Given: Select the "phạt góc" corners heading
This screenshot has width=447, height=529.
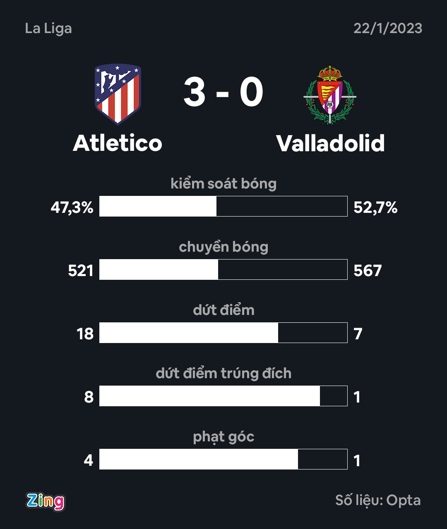Looking at the screenshot, I should click(223, 437).
